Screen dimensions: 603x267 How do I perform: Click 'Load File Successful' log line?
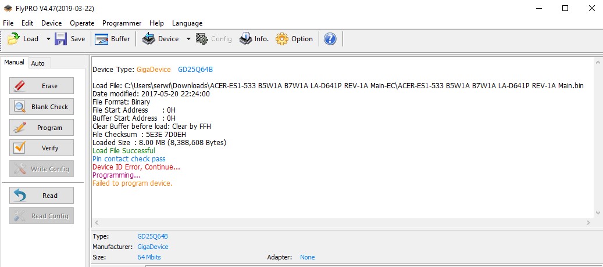pos(124,151)
